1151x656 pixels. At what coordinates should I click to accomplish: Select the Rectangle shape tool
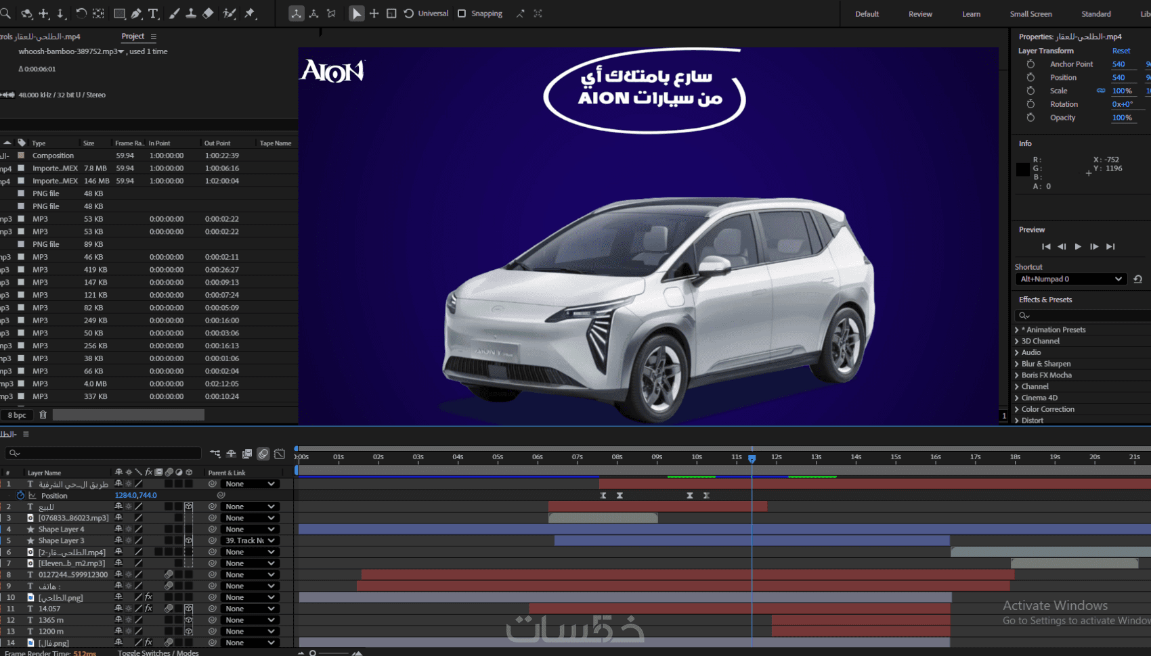click(x=119, y=14)
